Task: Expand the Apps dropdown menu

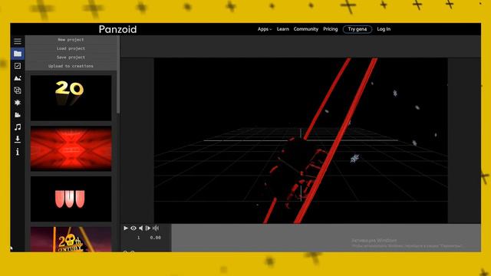Action: tap(265, 29)
